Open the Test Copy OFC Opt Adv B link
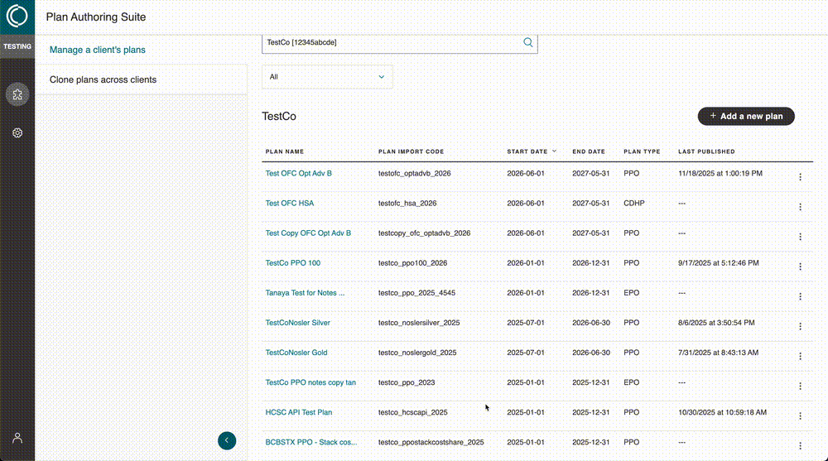This screenshot has width=828, height=461. pyautogui.click(x=308, y=233)
